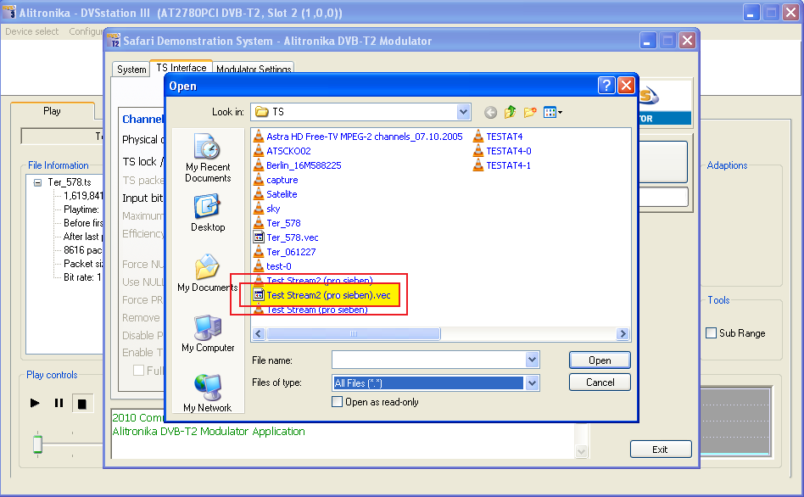The image size is (804, 497).
Task: Minimize the Alitronika DVSstation III window
Action: click(x=751, y=13)
